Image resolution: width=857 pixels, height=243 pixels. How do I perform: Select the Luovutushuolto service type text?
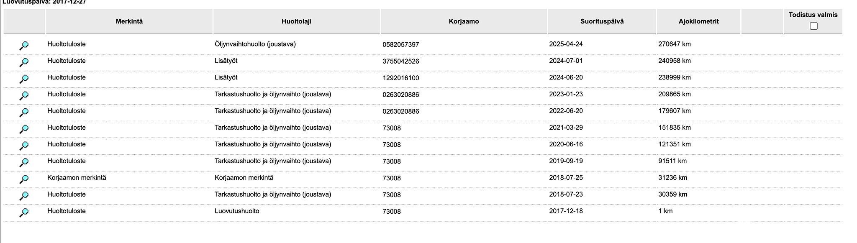237,211
